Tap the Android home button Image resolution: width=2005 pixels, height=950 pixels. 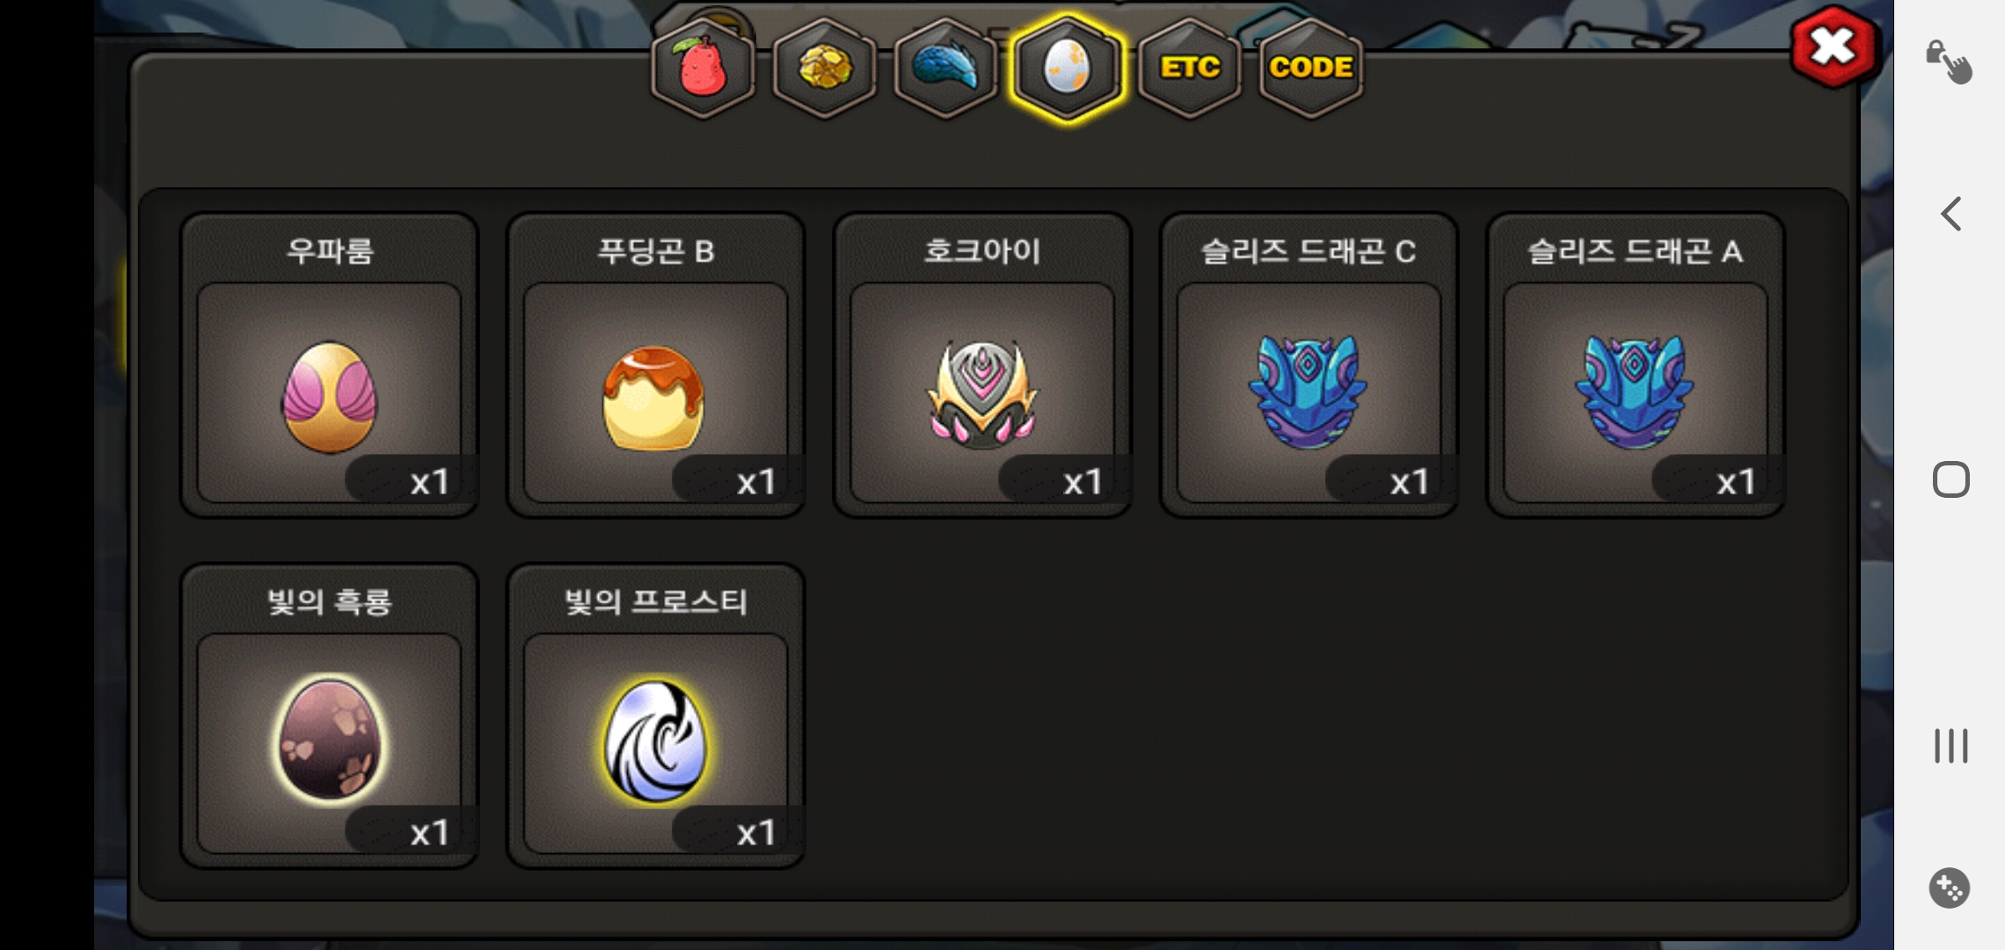tap(1950, 479)
